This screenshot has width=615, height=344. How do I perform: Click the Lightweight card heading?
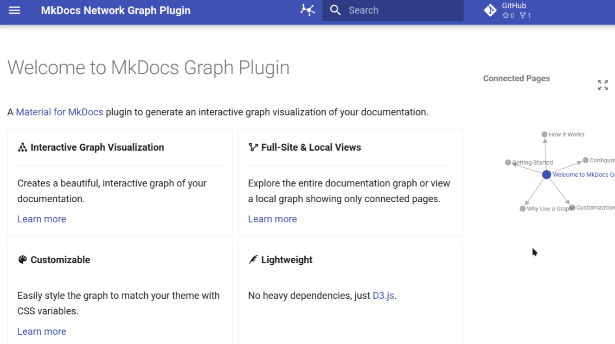point(286,260)
